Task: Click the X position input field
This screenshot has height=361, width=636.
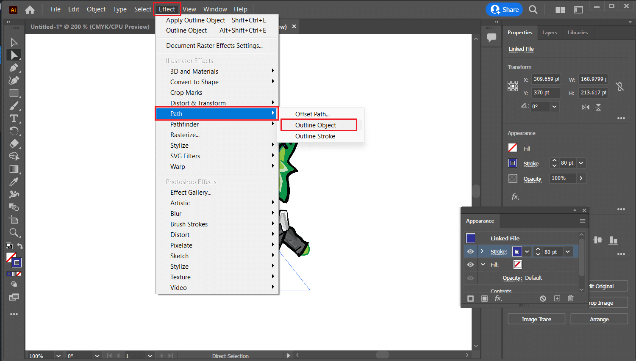Action: pos(546,79)
